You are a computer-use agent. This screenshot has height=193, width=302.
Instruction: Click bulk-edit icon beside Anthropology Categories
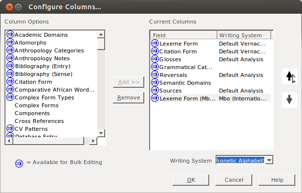coord(10,50)
